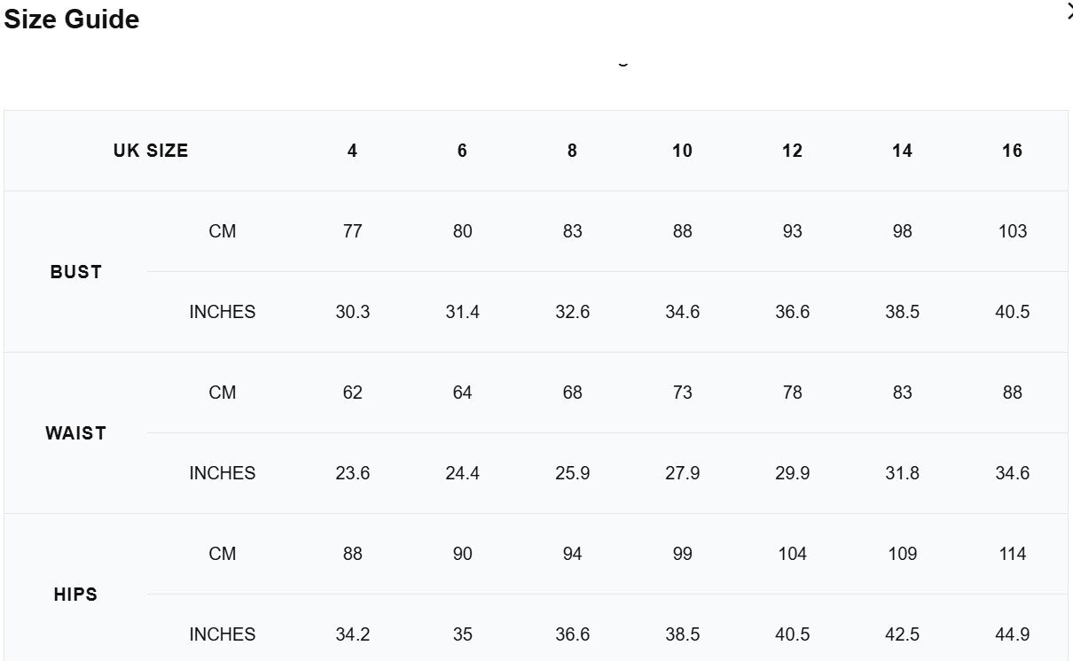This screenshot has width=1073, height=661.
Task: Click bust 103 cm value for size 16
Action: point(1012,231)
